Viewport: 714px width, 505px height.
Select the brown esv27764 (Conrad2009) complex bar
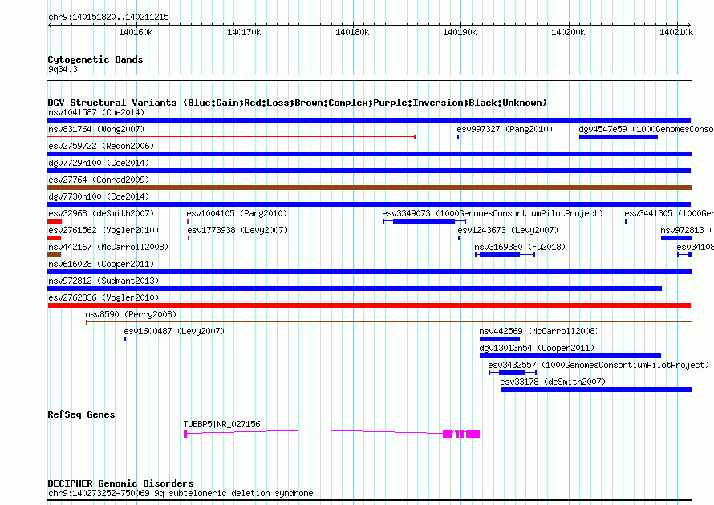369,188
